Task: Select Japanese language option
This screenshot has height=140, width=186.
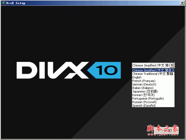Action: pyautogui.click(x=153, y=91)
